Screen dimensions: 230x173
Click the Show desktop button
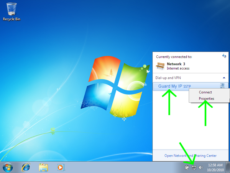click(228, 167)
